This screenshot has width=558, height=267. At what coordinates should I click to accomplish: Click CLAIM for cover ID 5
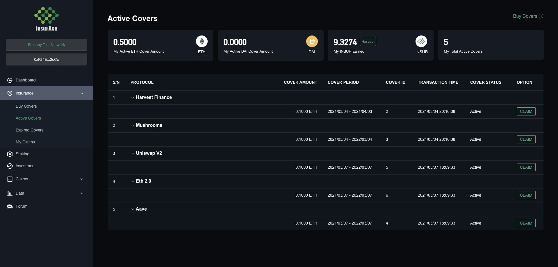pos(526,167)
